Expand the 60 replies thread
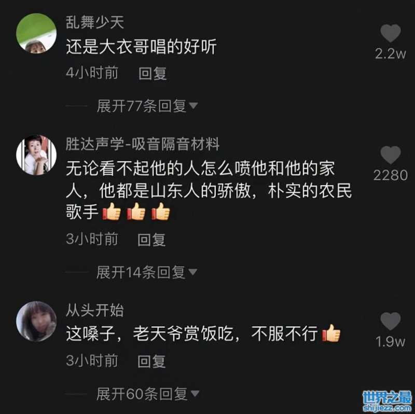The image size is (415, 414). pos(148,394)
